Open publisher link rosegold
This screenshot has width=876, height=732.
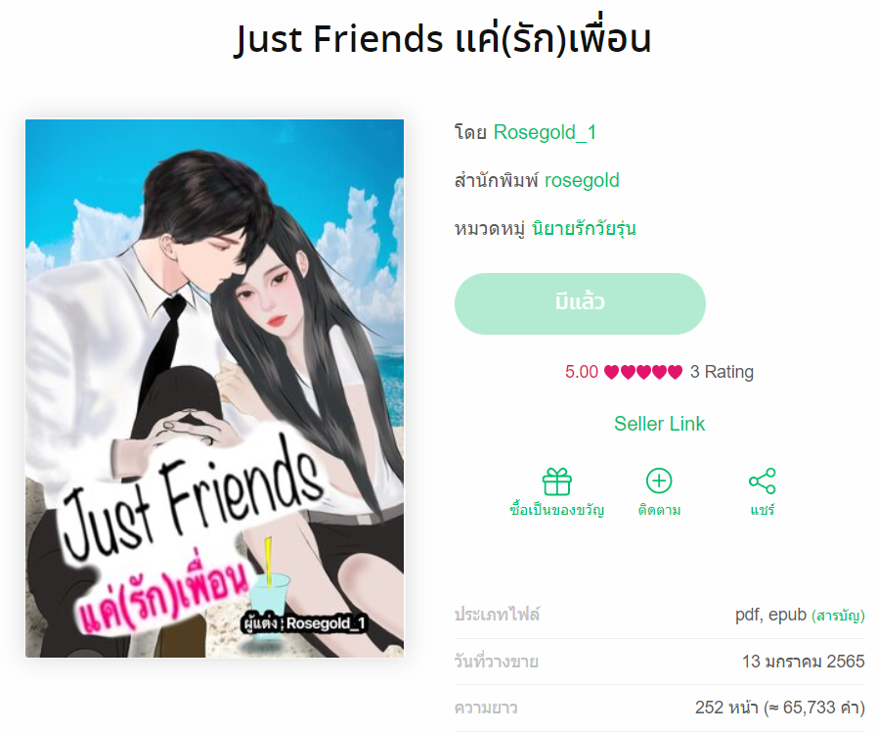pyautogui.click(x=582, y=180)
